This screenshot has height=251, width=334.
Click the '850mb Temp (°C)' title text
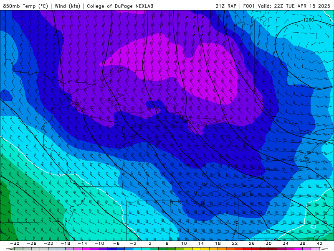[x=25, y=6]
